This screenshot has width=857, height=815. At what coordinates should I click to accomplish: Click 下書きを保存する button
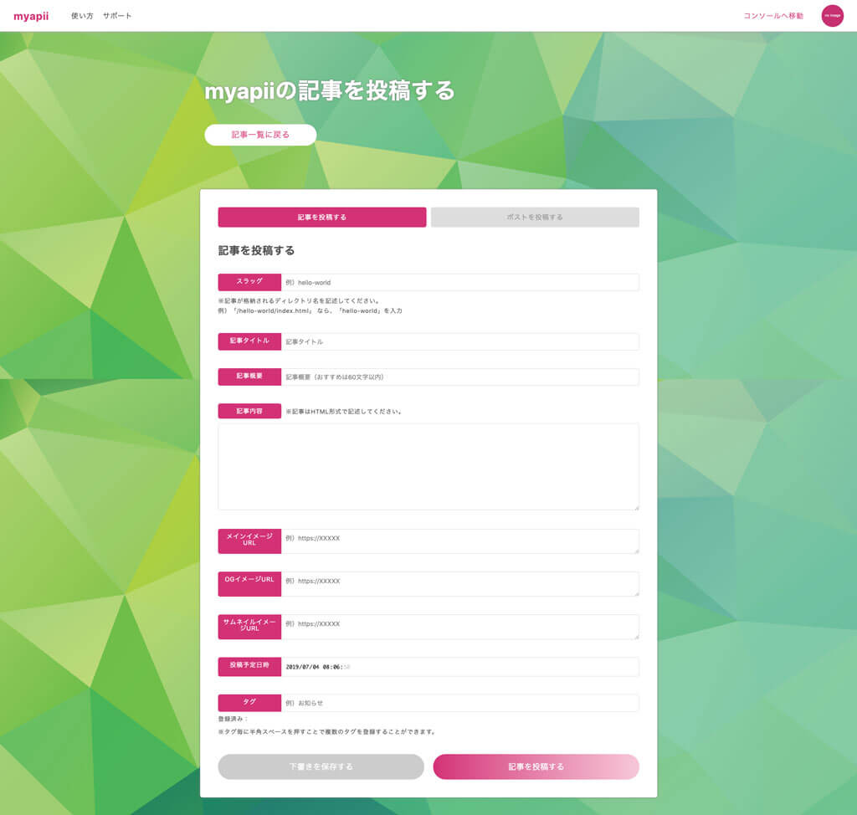pos(321,766)
